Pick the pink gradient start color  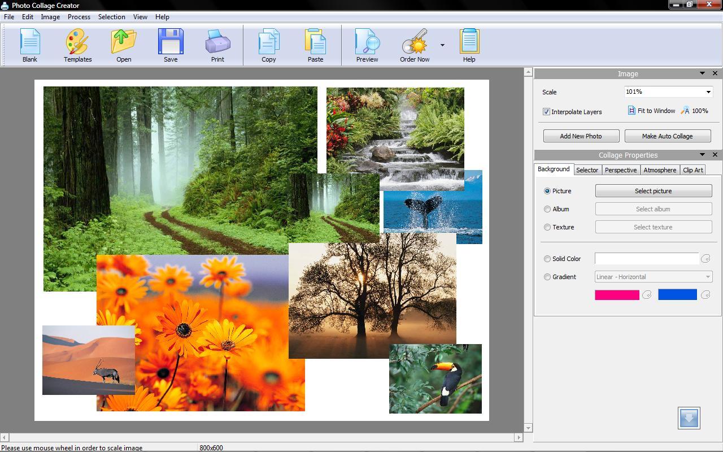pyautogui.click(x=617, y=294)
